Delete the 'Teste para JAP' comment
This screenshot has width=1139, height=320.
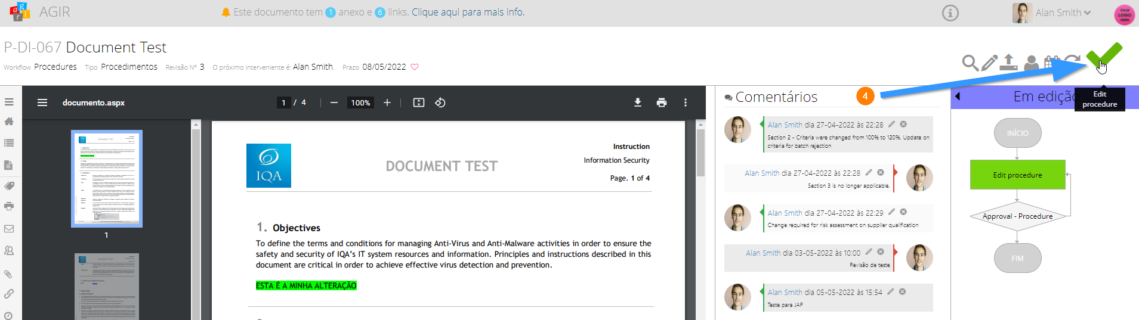point(902,291)
